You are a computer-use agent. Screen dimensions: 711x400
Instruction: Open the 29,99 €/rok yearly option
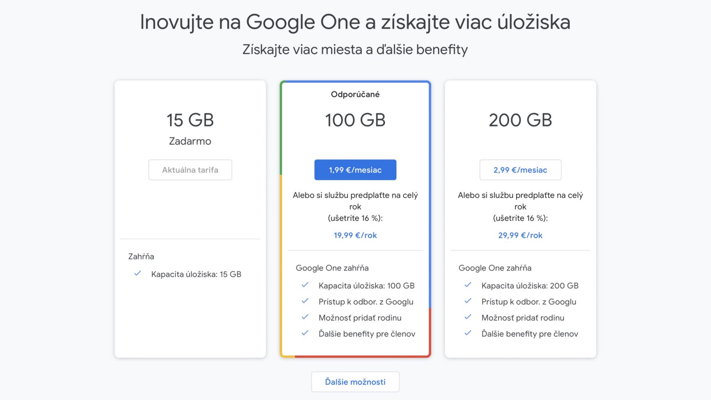coord(520,235)
